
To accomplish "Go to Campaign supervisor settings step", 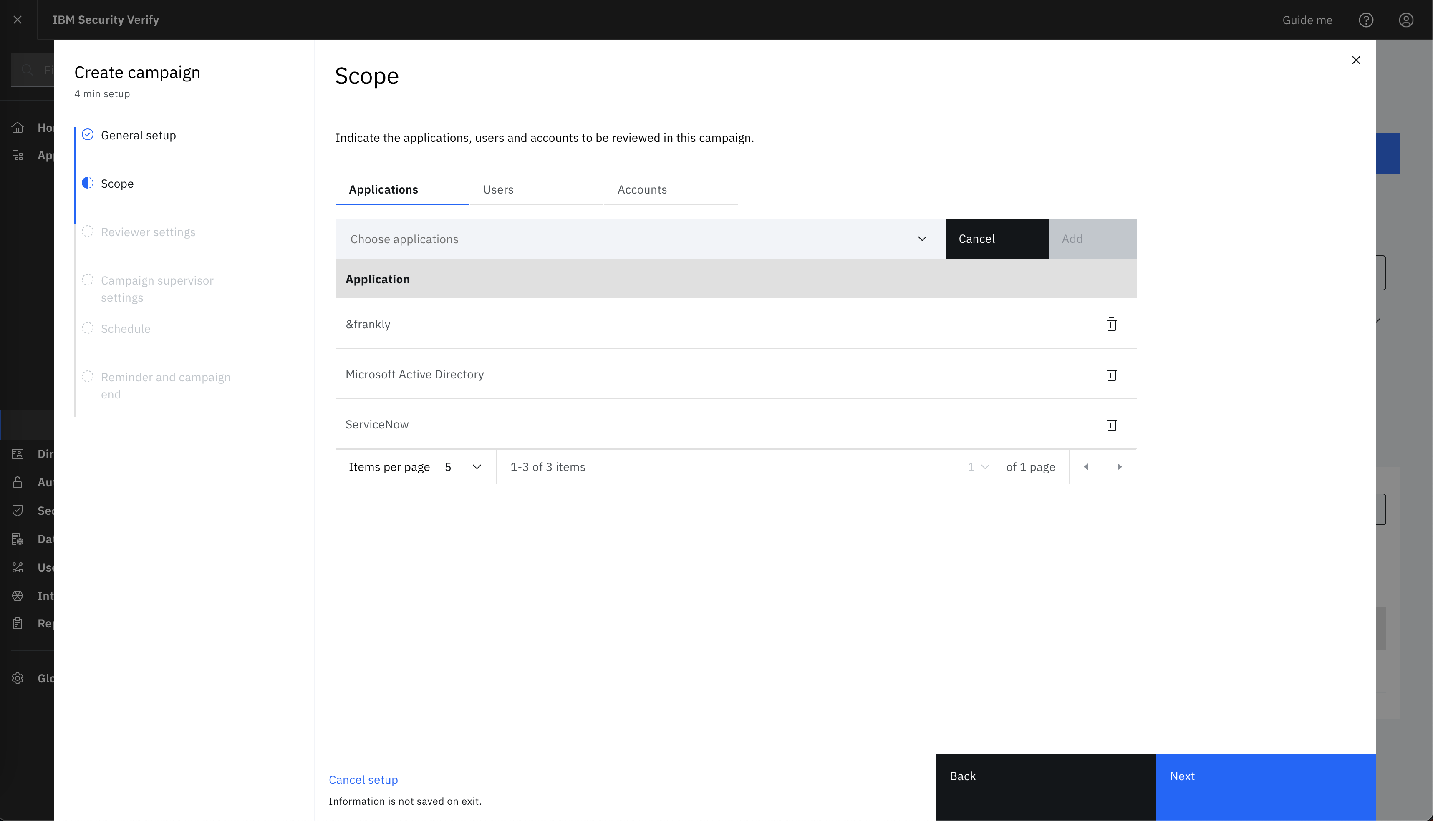I will point(157,289).
